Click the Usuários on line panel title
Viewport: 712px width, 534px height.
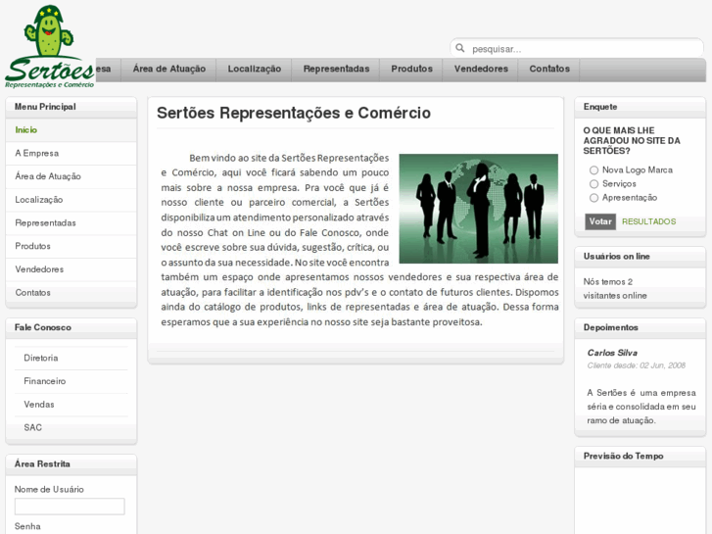(616, 257)
